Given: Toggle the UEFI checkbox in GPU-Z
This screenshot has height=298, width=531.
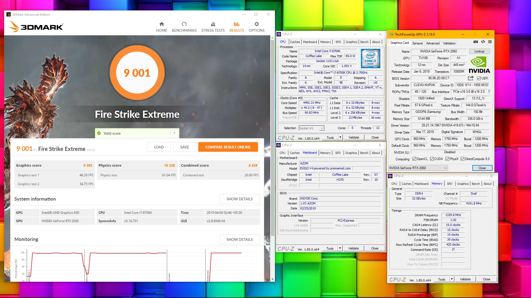Looking at the screenshot, I should [x=479, y=78].
